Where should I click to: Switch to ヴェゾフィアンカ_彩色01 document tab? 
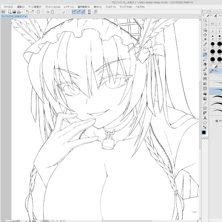[x=14, y=16]
